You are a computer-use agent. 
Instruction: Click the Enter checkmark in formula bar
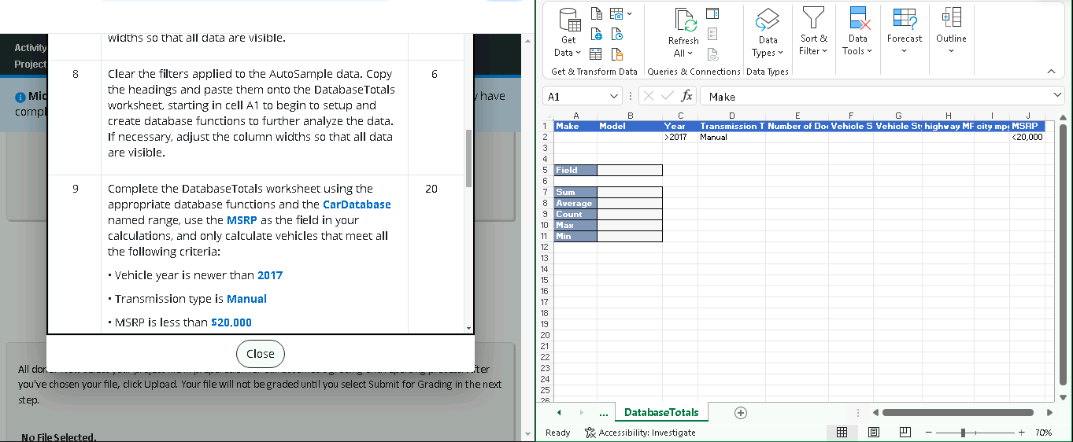click(x=667, y=97)
